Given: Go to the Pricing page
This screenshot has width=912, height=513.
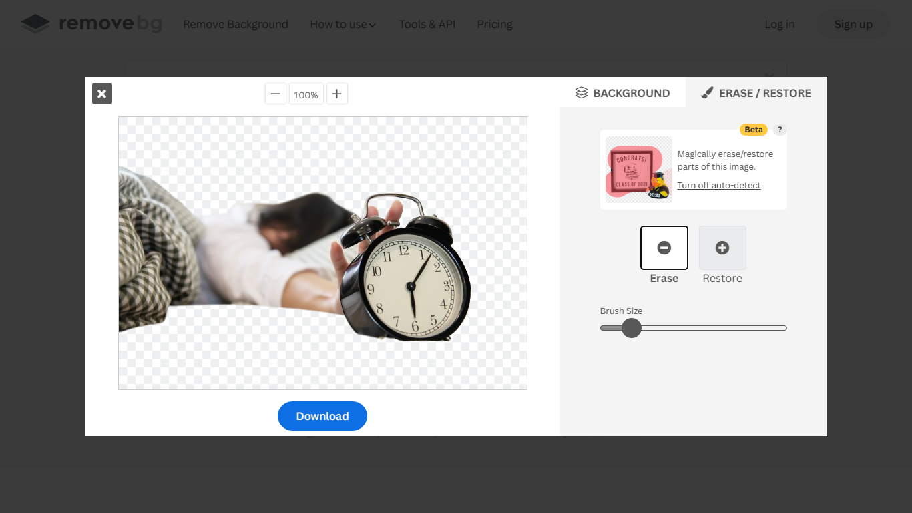Looking at the screenshot, I should tap(494, 24).
